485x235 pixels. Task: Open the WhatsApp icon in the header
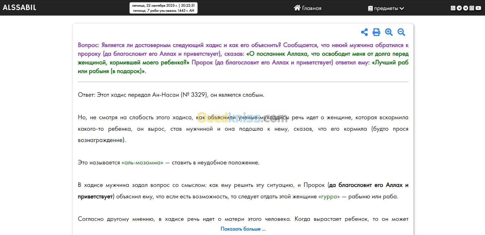(453, 8)
